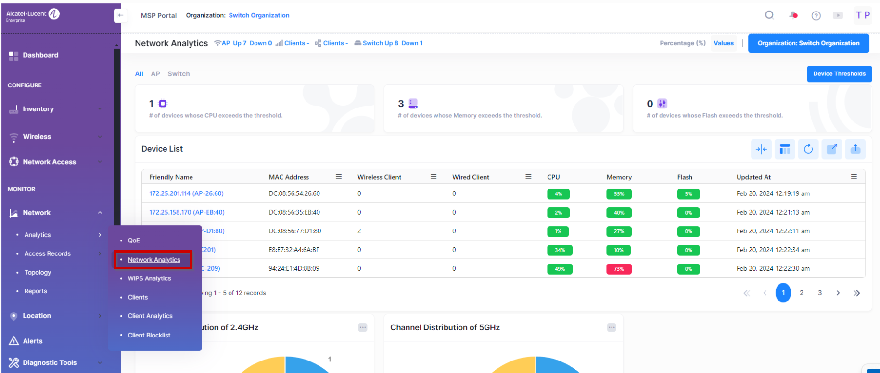Click MAC address 94:24:E1:4D:8B:09

coord(294,268)
